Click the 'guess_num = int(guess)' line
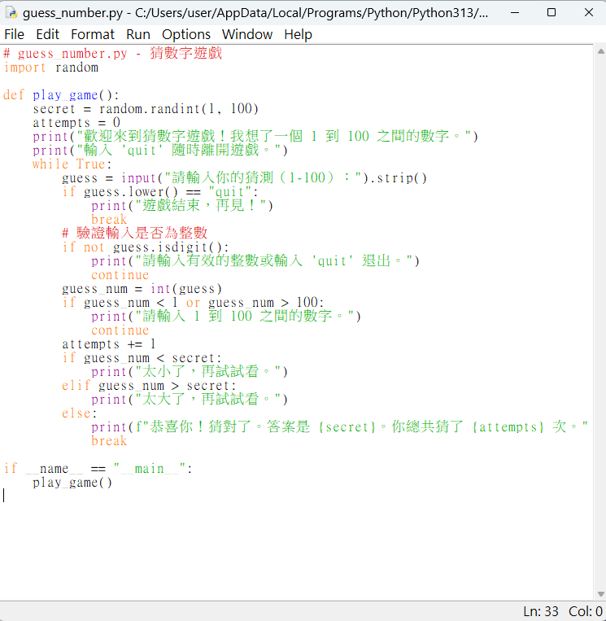The image size is (606, 621). 142,289
